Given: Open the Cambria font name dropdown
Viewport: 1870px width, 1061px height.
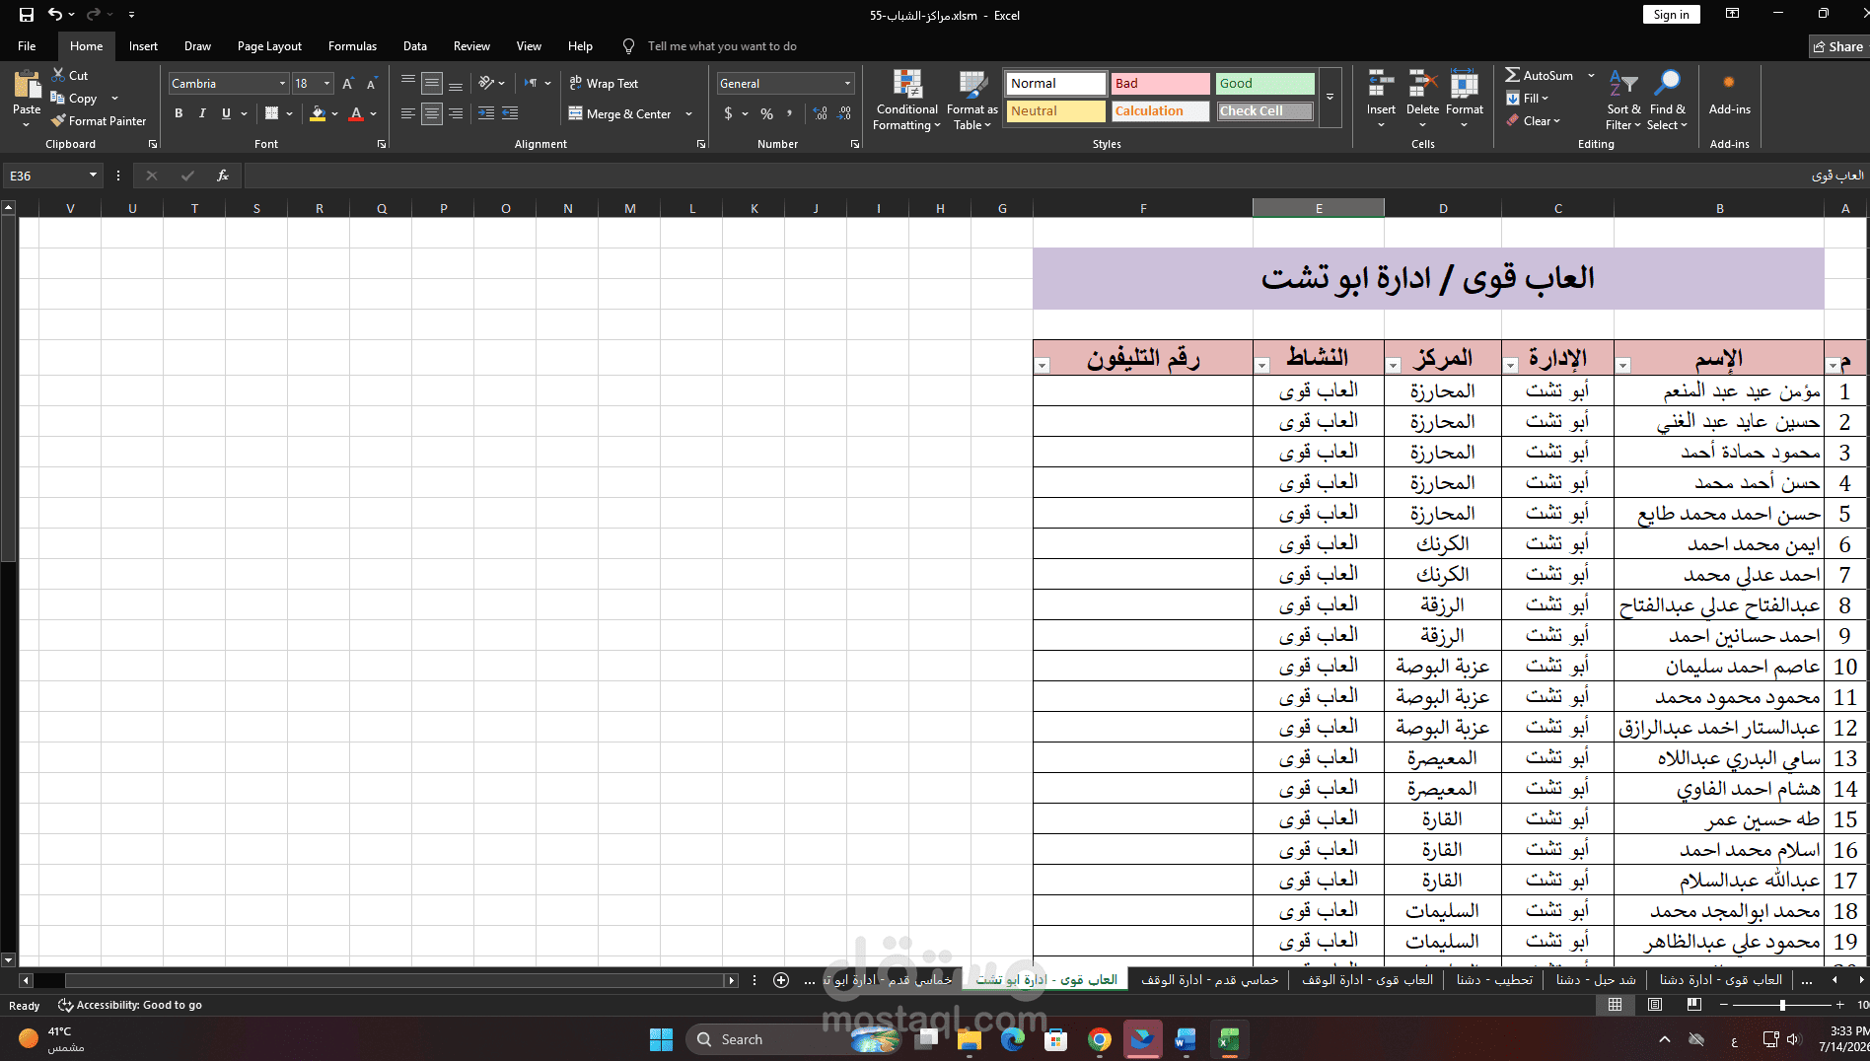Looking at the screenshot, I should [282, 84].
